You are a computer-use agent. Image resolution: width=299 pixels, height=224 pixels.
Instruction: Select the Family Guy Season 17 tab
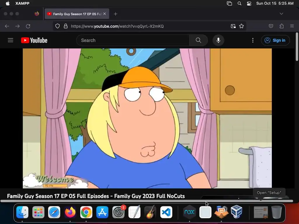point(77,14)
